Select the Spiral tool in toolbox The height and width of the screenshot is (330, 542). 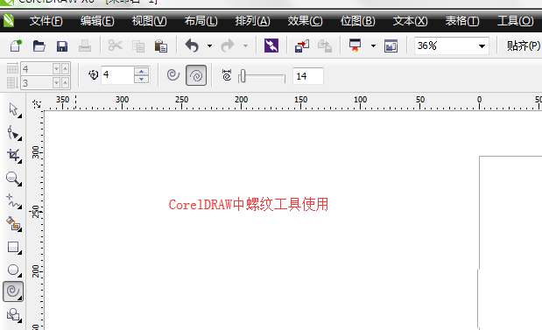13,291
